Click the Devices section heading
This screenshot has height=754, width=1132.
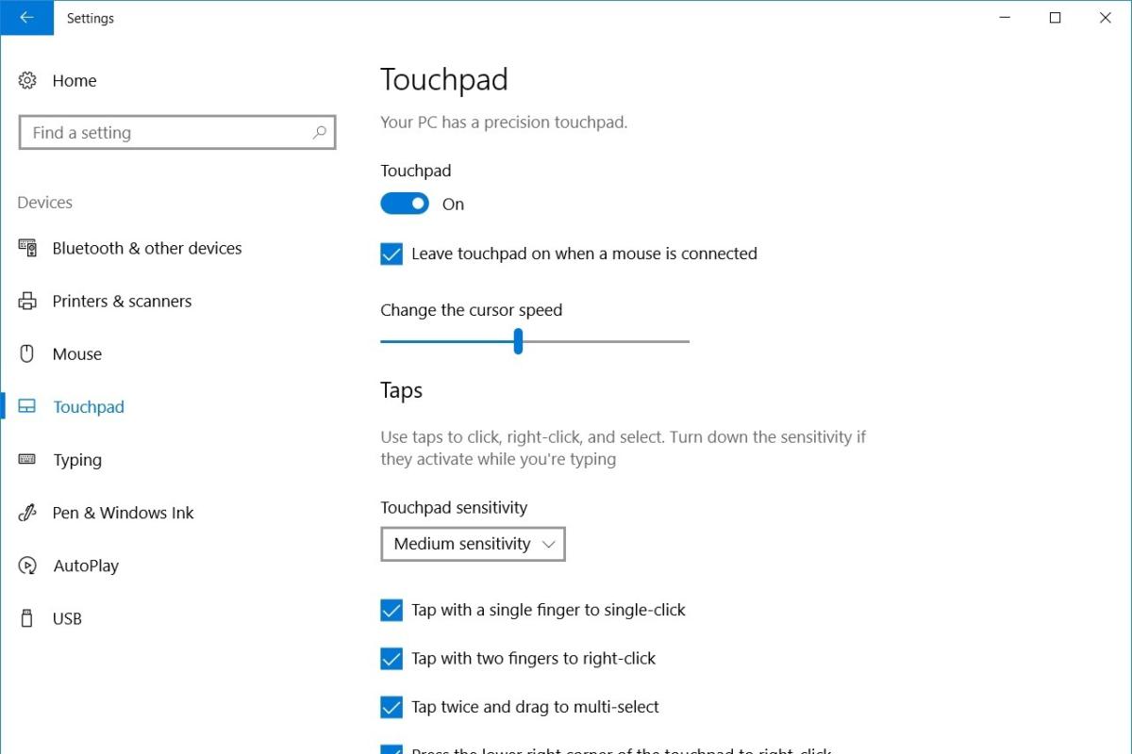45,203
